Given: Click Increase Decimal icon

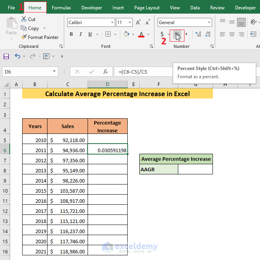Looking at the screenshot, I should (x=198, y=35).
